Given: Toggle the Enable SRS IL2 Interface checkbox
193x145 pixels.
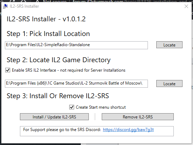Looking at the screenshot, I should (8, 70).
